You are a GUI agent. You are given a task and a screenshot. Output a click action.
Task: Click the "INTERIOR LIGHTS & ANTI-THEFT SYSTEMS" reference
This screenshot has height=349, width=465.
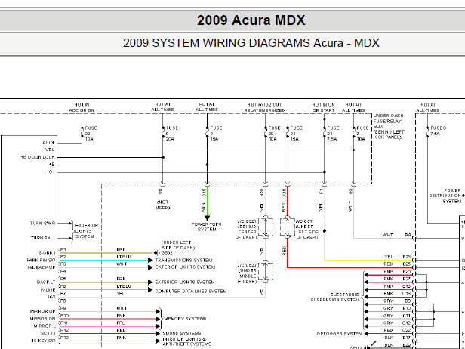click(187, 341)
